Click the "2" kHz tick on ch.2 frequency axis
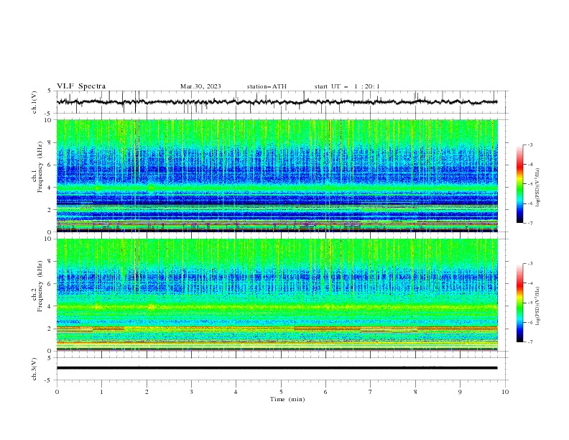Image resolution: width=569 pixels, height=440 pixels. pyautogui.click(x=50, y=329)
